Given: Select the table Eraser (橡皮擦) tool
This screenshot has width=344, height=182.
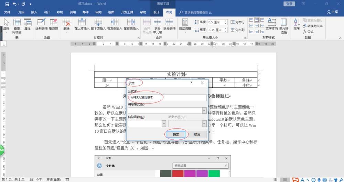Looking at the screenshot, I should click(x=54, y=24).
